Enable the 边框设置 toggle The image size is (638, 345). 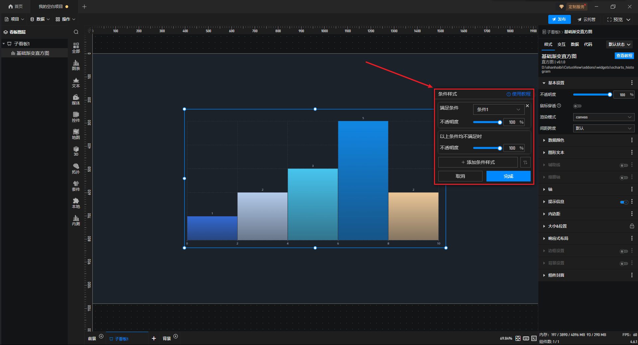pos(624,251)
